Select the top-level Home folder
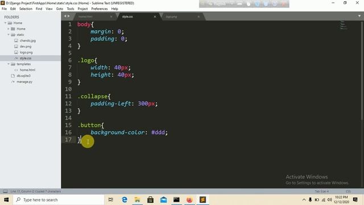 click(x=18, y=23)
